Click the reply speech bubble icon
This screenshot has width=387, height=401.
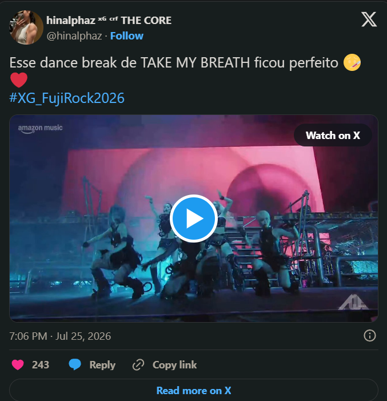click(x=75, y=364)
